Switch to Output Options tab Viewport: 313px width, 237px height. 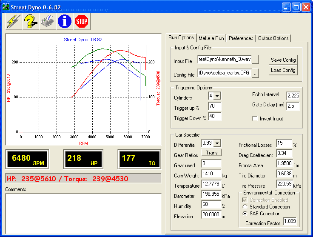pos(273,38)
